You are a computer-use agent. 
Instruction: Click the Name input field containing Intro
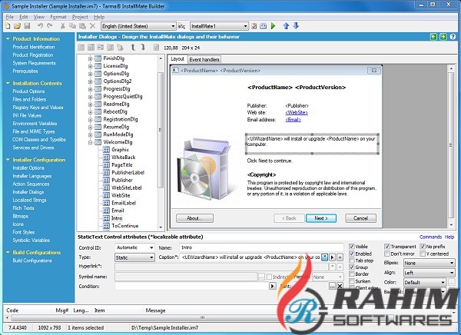261,247
